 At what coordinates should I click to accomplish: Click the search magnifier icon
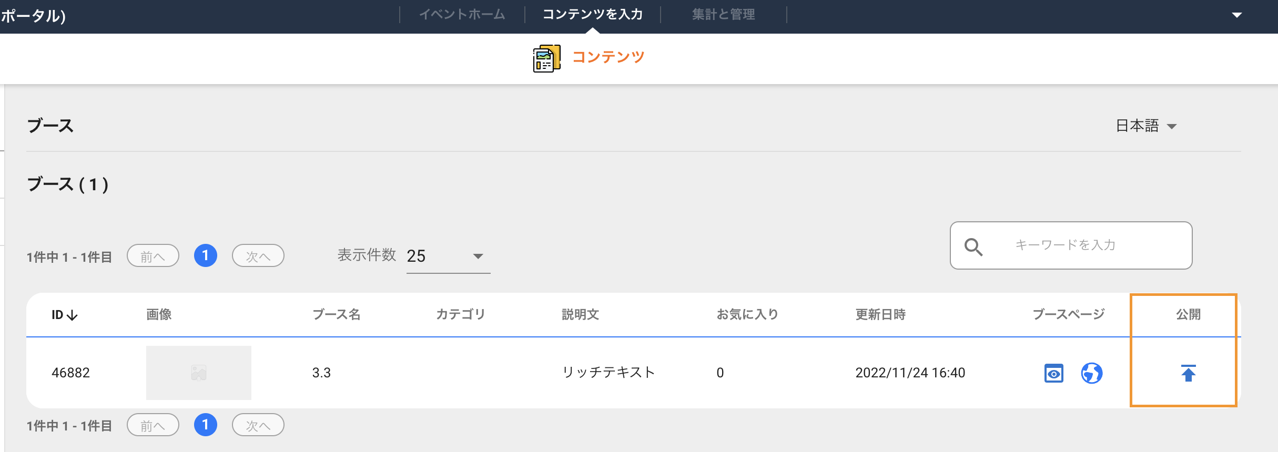973,246
